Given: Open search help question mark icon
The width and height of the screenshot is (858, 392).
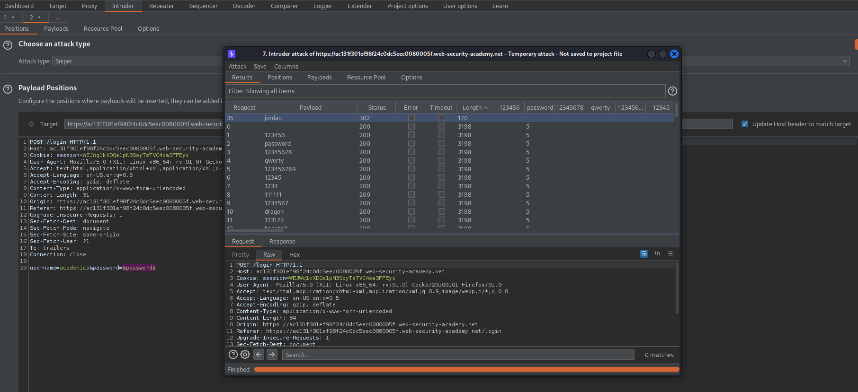Looking at the screenshot, I should (x=233, y=355).
